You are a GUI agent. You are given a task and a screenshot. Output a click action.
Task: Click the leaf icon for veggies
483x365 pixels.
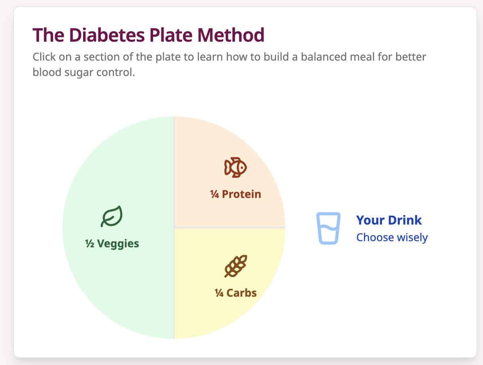pos(112,217)
